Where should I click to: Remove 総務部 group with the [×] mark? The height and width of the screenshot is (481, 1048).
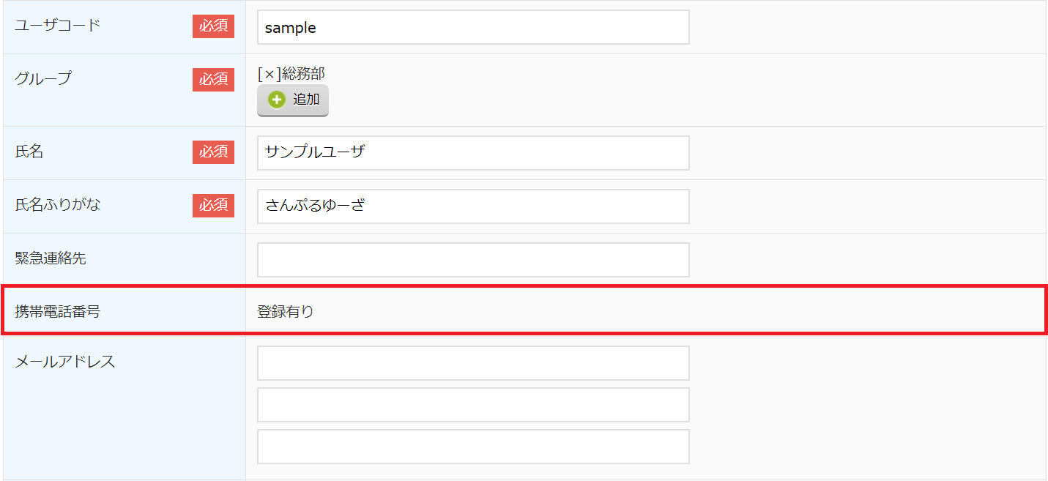click(x=269, y=74)
